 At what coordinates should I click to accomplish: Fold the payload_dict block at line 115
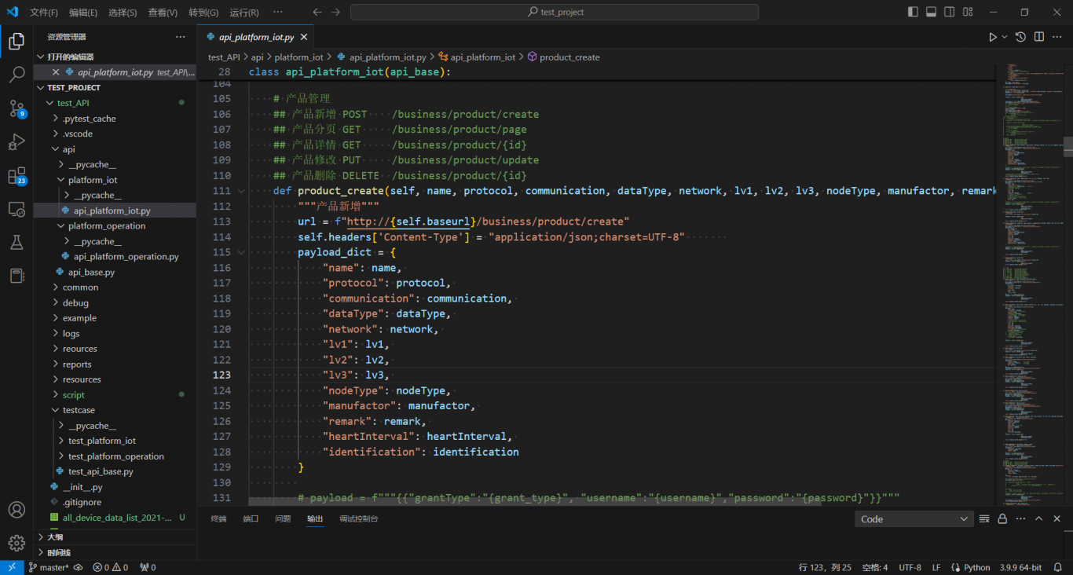click(x=241, y=252)
